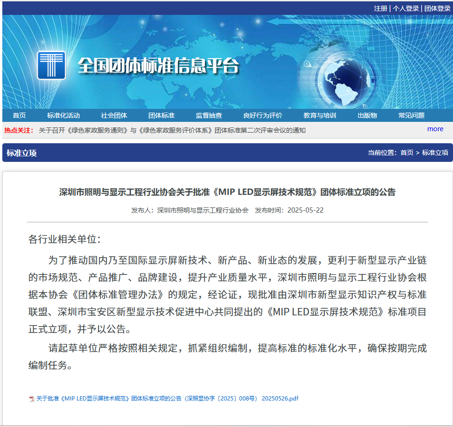Click the more link for hot topics
Screen dimensions: 453x427
click(435, 129)
